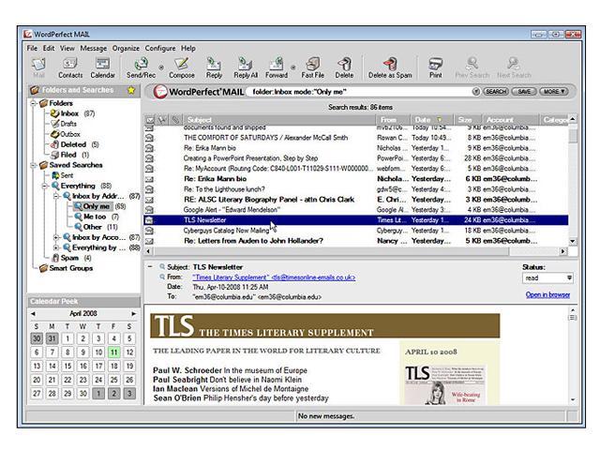Forward the selected message
Viewport: 600px width, 450px height.
click(277, 67)
